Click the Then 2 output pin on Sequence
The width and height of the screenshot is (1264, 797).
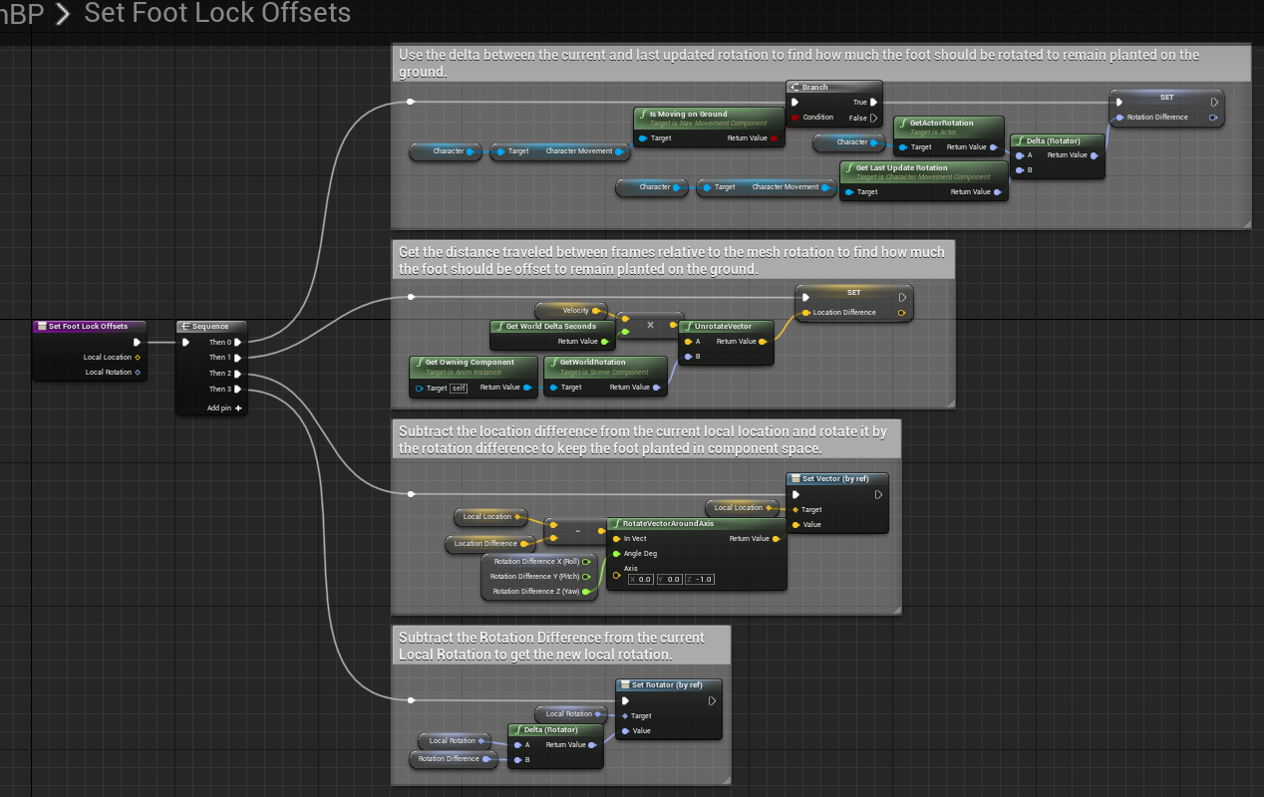tap(237, 374)
